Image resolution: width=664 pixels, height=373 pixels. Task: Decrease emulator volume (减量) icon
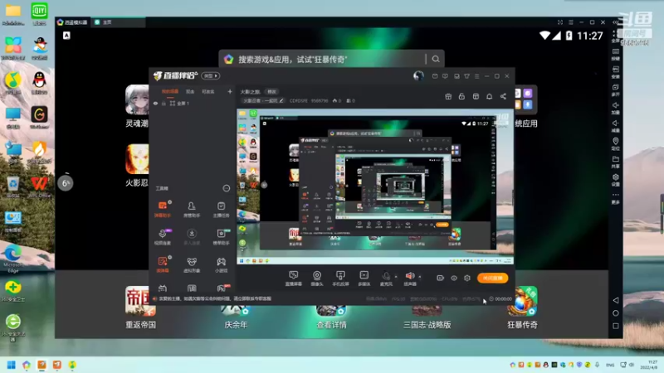pos(616,126)
